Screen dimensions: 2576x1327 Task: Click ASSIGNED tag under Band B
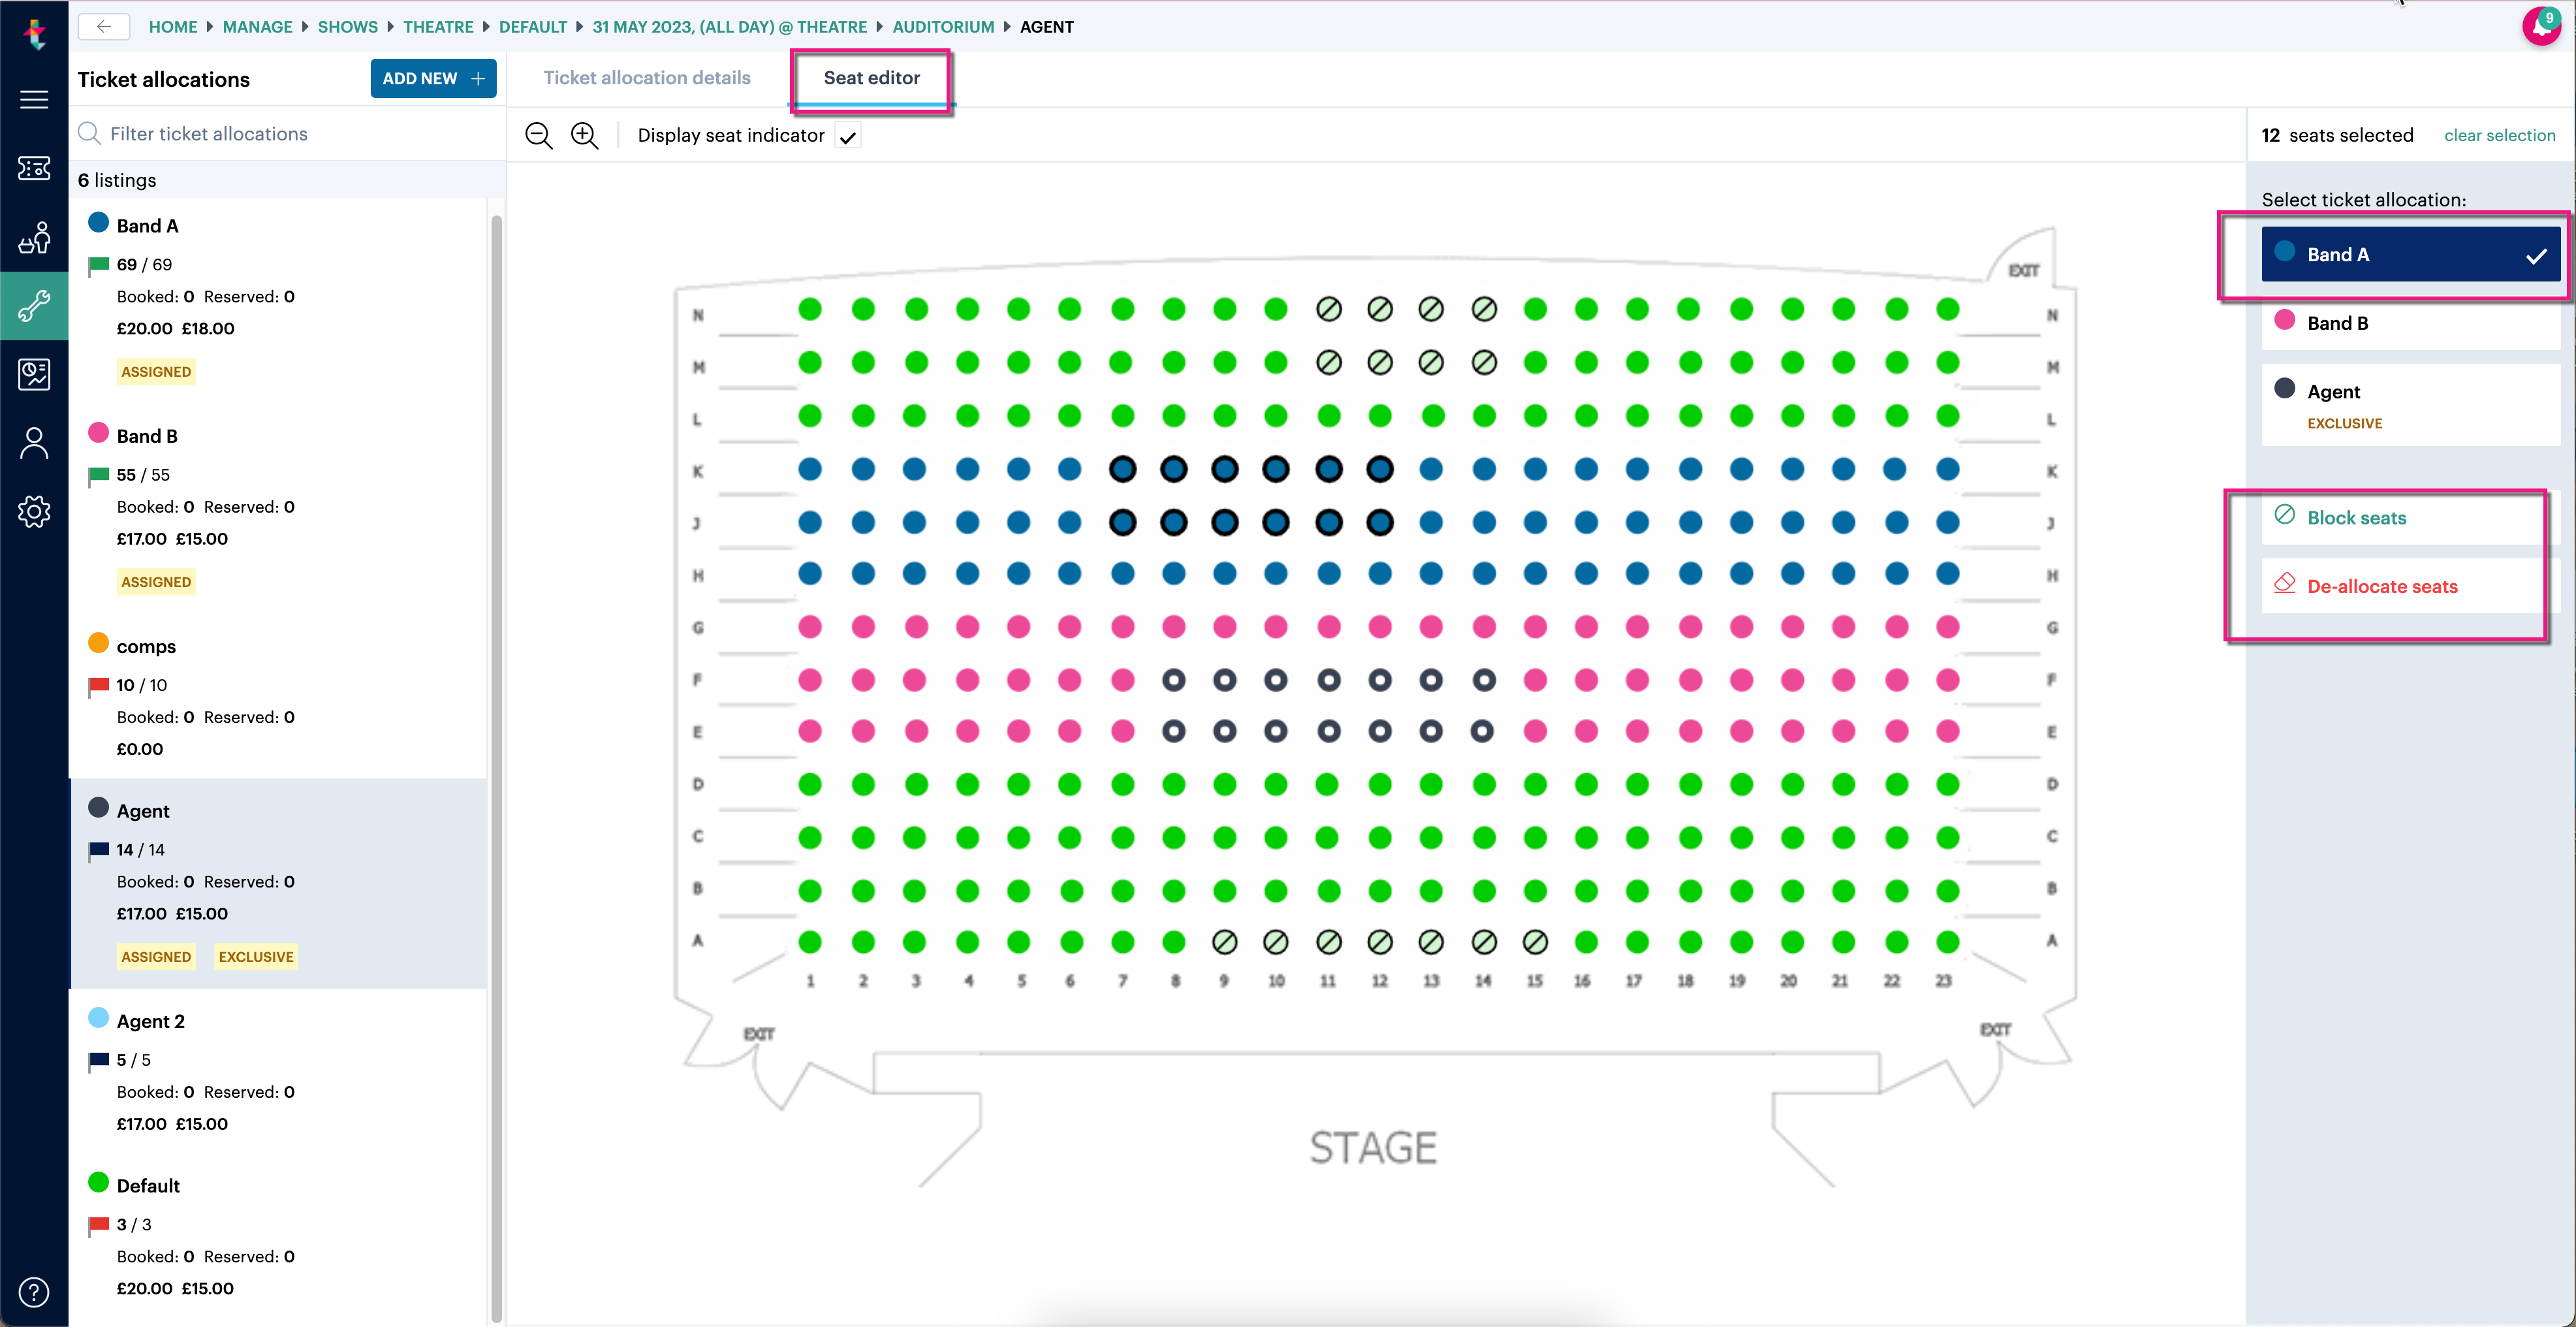point(156,582)
